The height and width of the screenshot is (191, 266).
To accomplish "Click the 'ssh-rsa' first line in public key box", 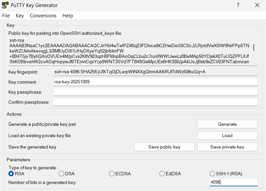I will [x=17, y=40].
